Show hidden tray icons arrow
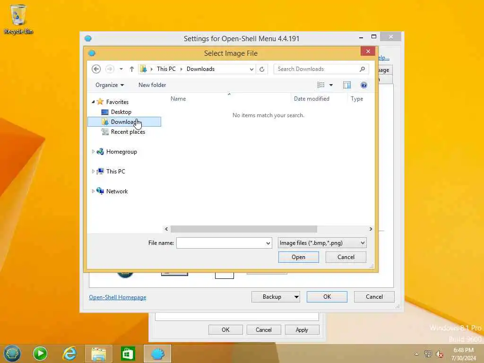 (x=417, y=354)
